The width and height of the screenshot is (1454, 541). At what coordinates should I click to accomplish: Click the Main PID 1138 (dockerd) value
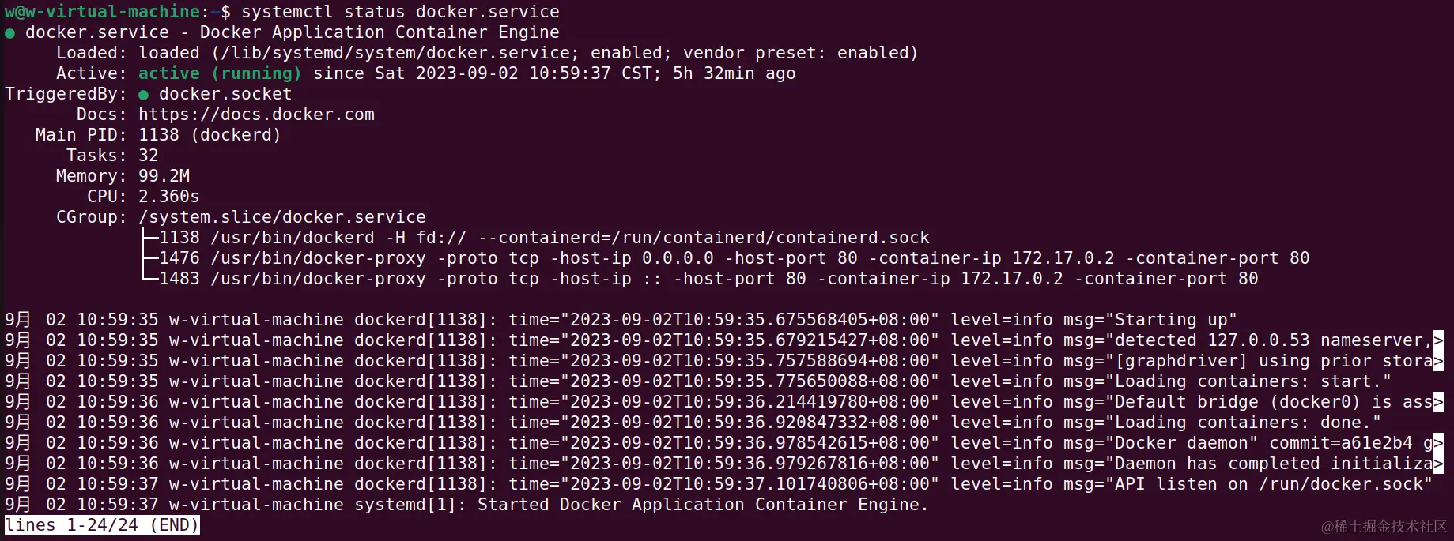[210, 135]
